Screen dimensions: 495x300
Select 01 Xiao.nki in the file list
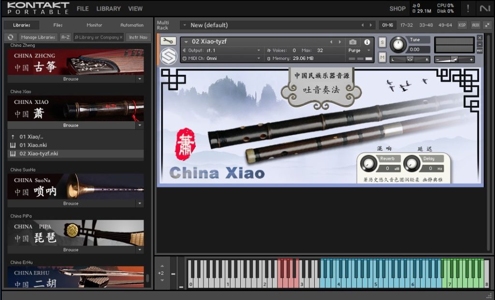pyautogui.click(x=76, y=145)
